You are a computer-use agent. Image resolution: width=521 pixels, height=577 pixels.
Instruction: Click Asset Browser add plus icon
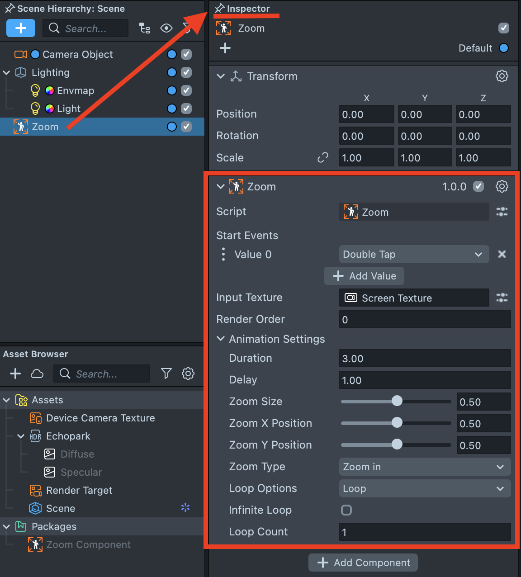[15, 374]
